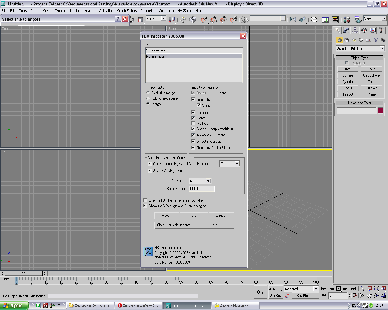
Task: Expand the Standard Primitives dropdown
Action: coord(382,49)
